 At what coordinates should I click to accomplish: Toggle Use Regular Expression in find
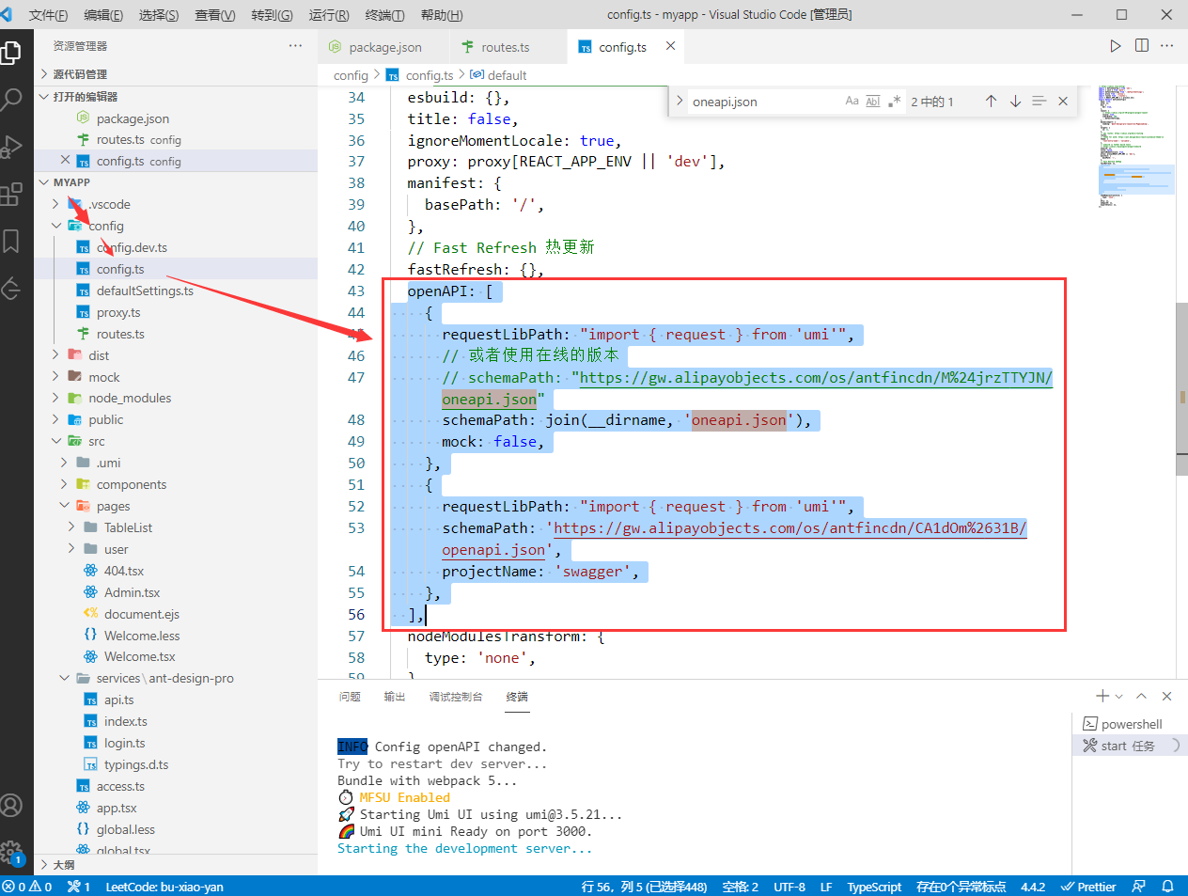pyautogui.click(x=894, y=102)
